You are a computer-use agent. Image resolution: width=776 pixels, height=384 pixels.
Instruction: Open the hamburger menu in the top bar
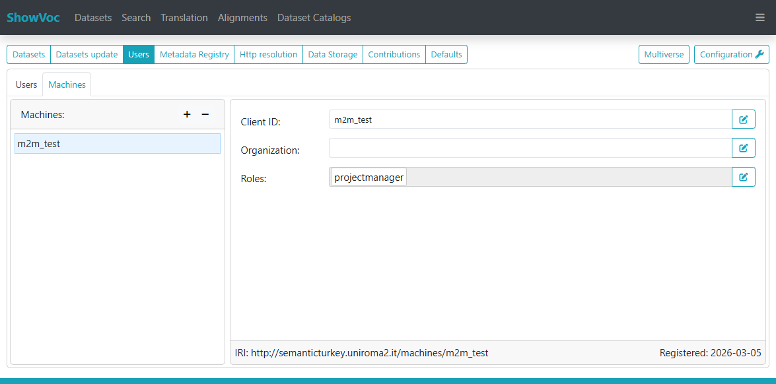click(760, 18)
